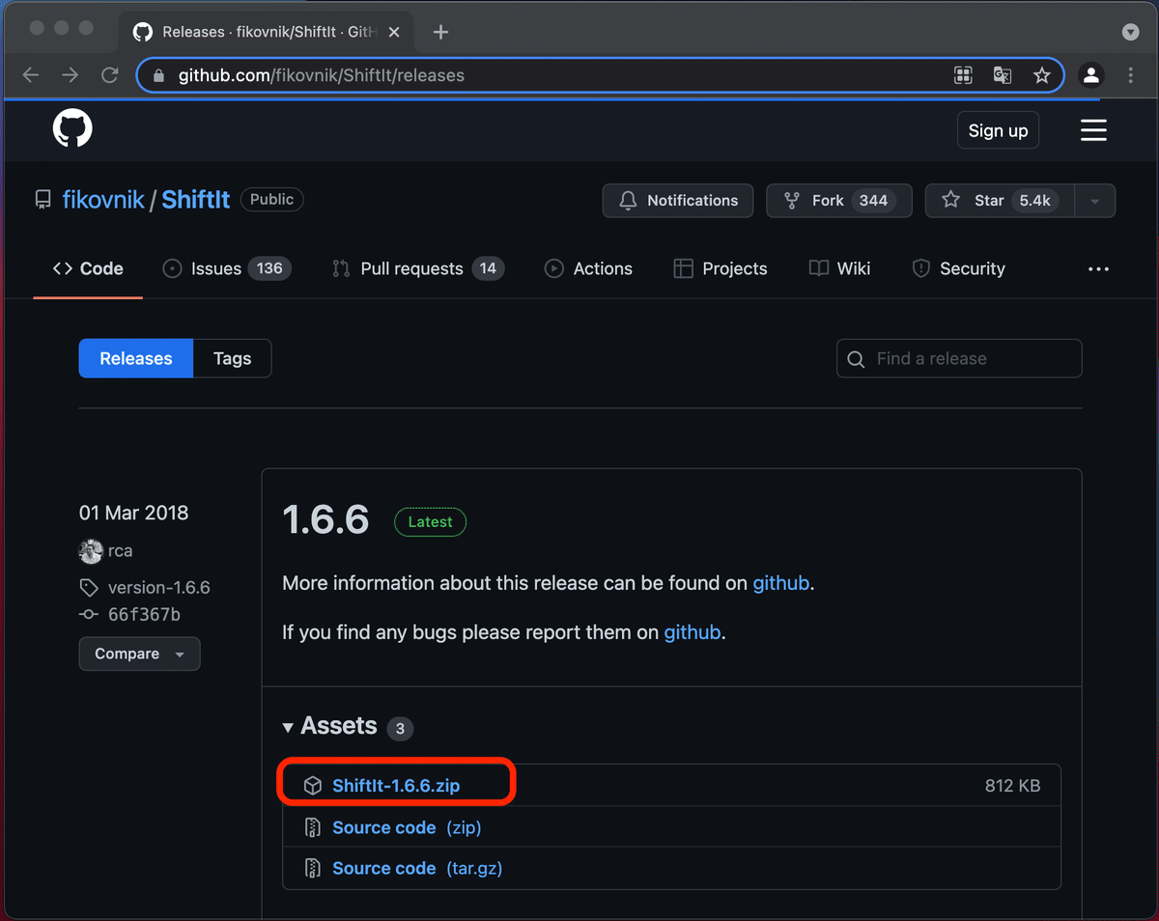The image size is (1159, 921).
Task: Star the ShiftIt repository
Action: [x=1000, y=201]
